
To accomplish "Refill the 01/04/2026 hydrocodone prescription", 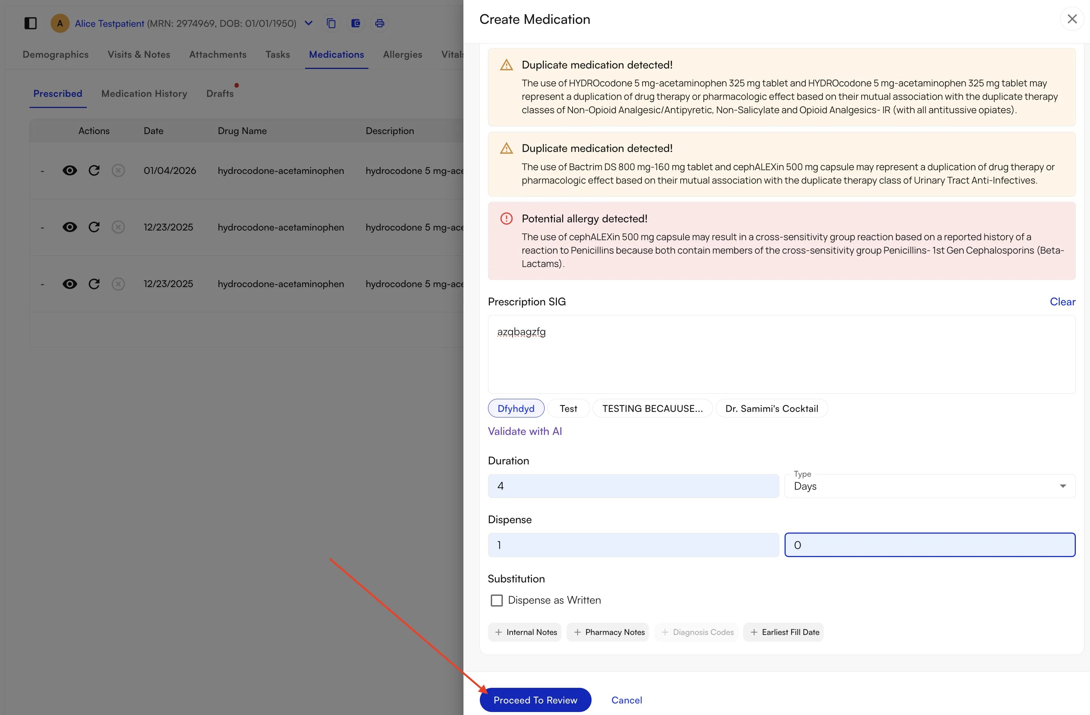I will (x=94, y=170).
